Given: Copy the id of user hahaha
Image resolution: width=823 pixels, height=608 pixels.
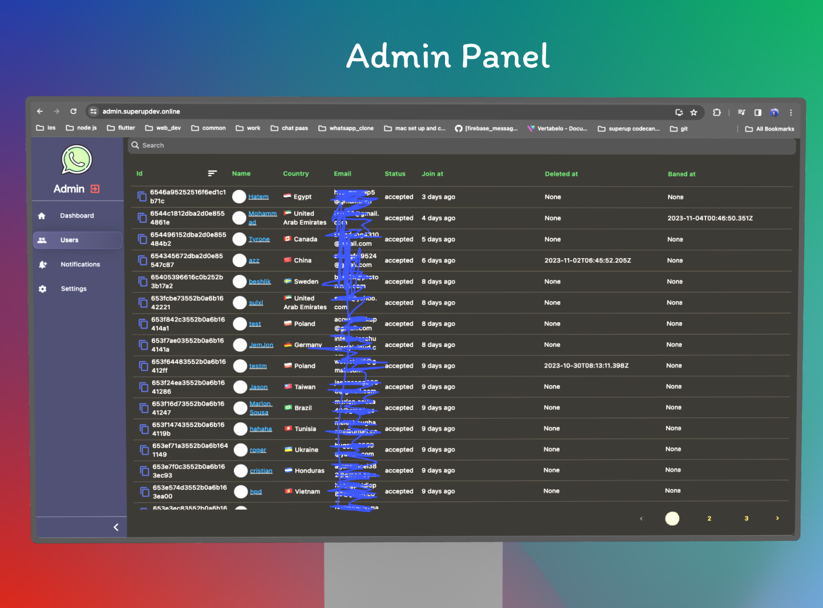Looking at the screenshot, I should coord(144,429).
